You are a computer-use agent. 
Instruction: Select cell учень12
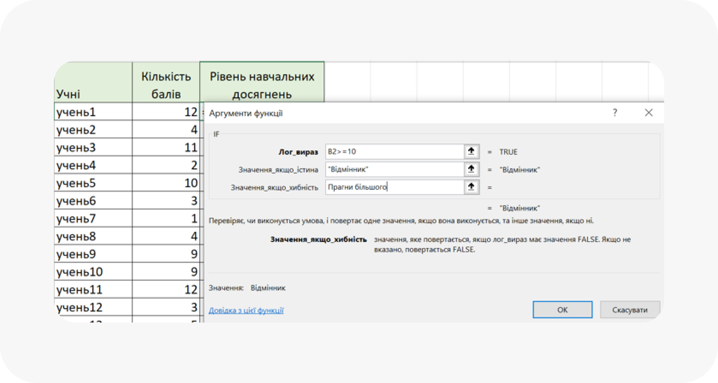[x=93, y=307]
